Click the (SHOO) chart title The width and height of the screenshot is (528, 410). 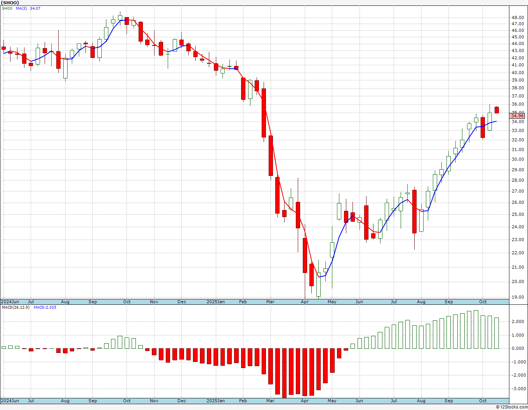(10, 3)
